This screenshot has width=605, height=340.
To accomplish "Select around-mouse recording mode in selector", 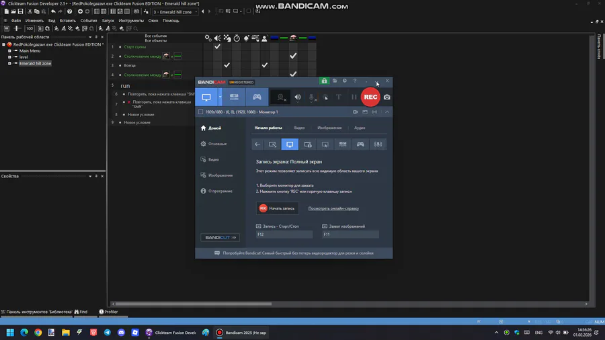I will click(x=325, y=144).
